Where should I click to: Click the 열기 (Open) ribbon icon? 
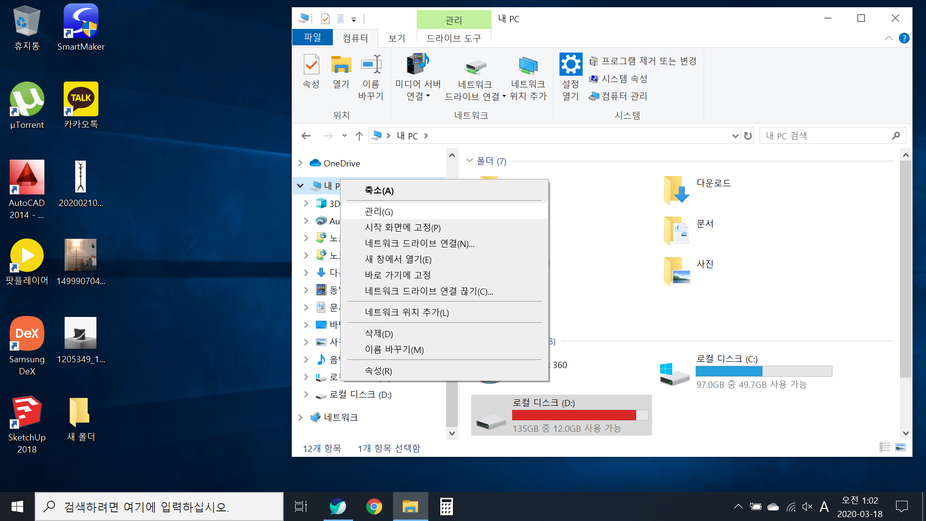click(341, 72)
